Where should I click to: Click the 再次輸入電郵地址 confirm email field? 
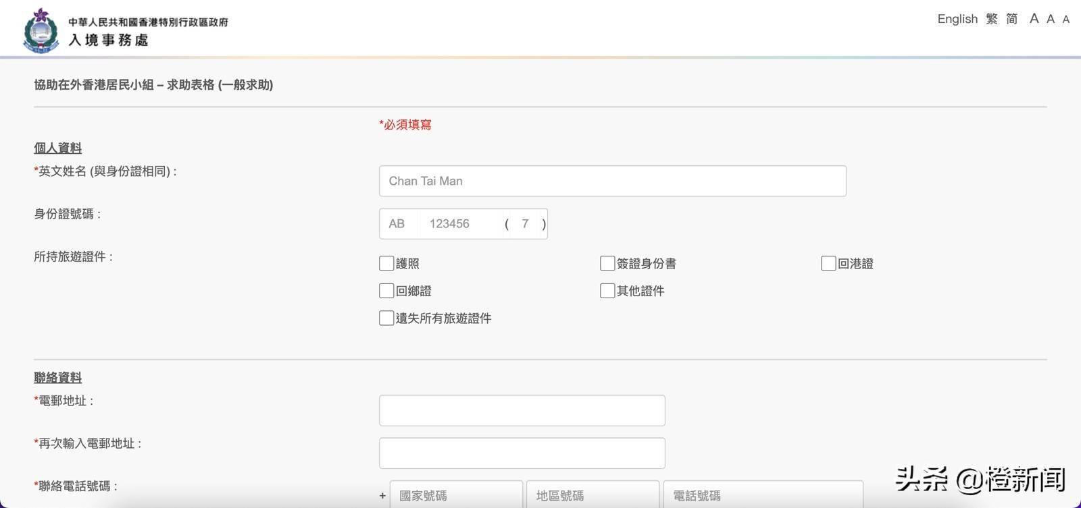[522, 453]
